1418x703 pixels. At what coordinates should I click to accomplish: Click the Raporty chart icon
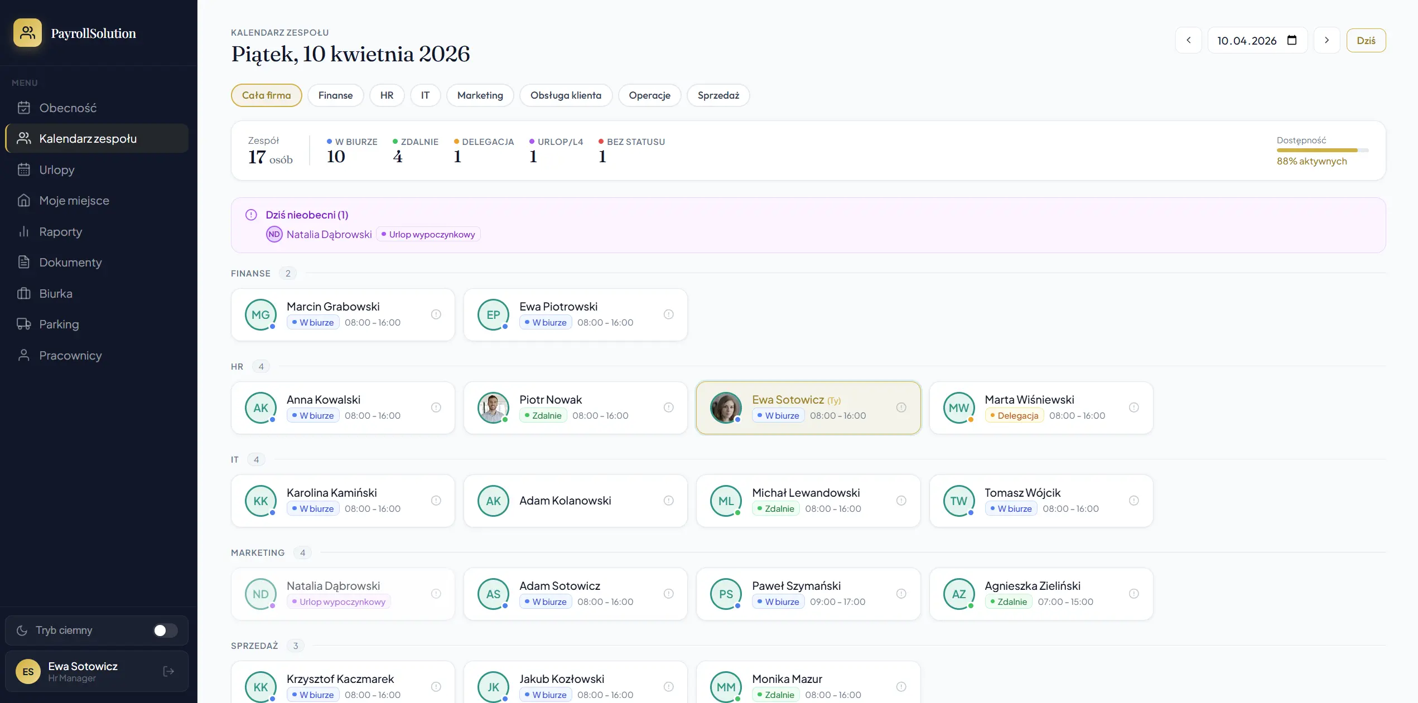click(23, 231)
